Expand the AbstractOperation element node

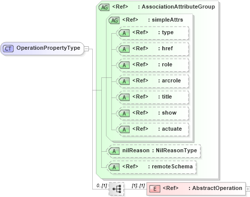click(x=248, y=189)
